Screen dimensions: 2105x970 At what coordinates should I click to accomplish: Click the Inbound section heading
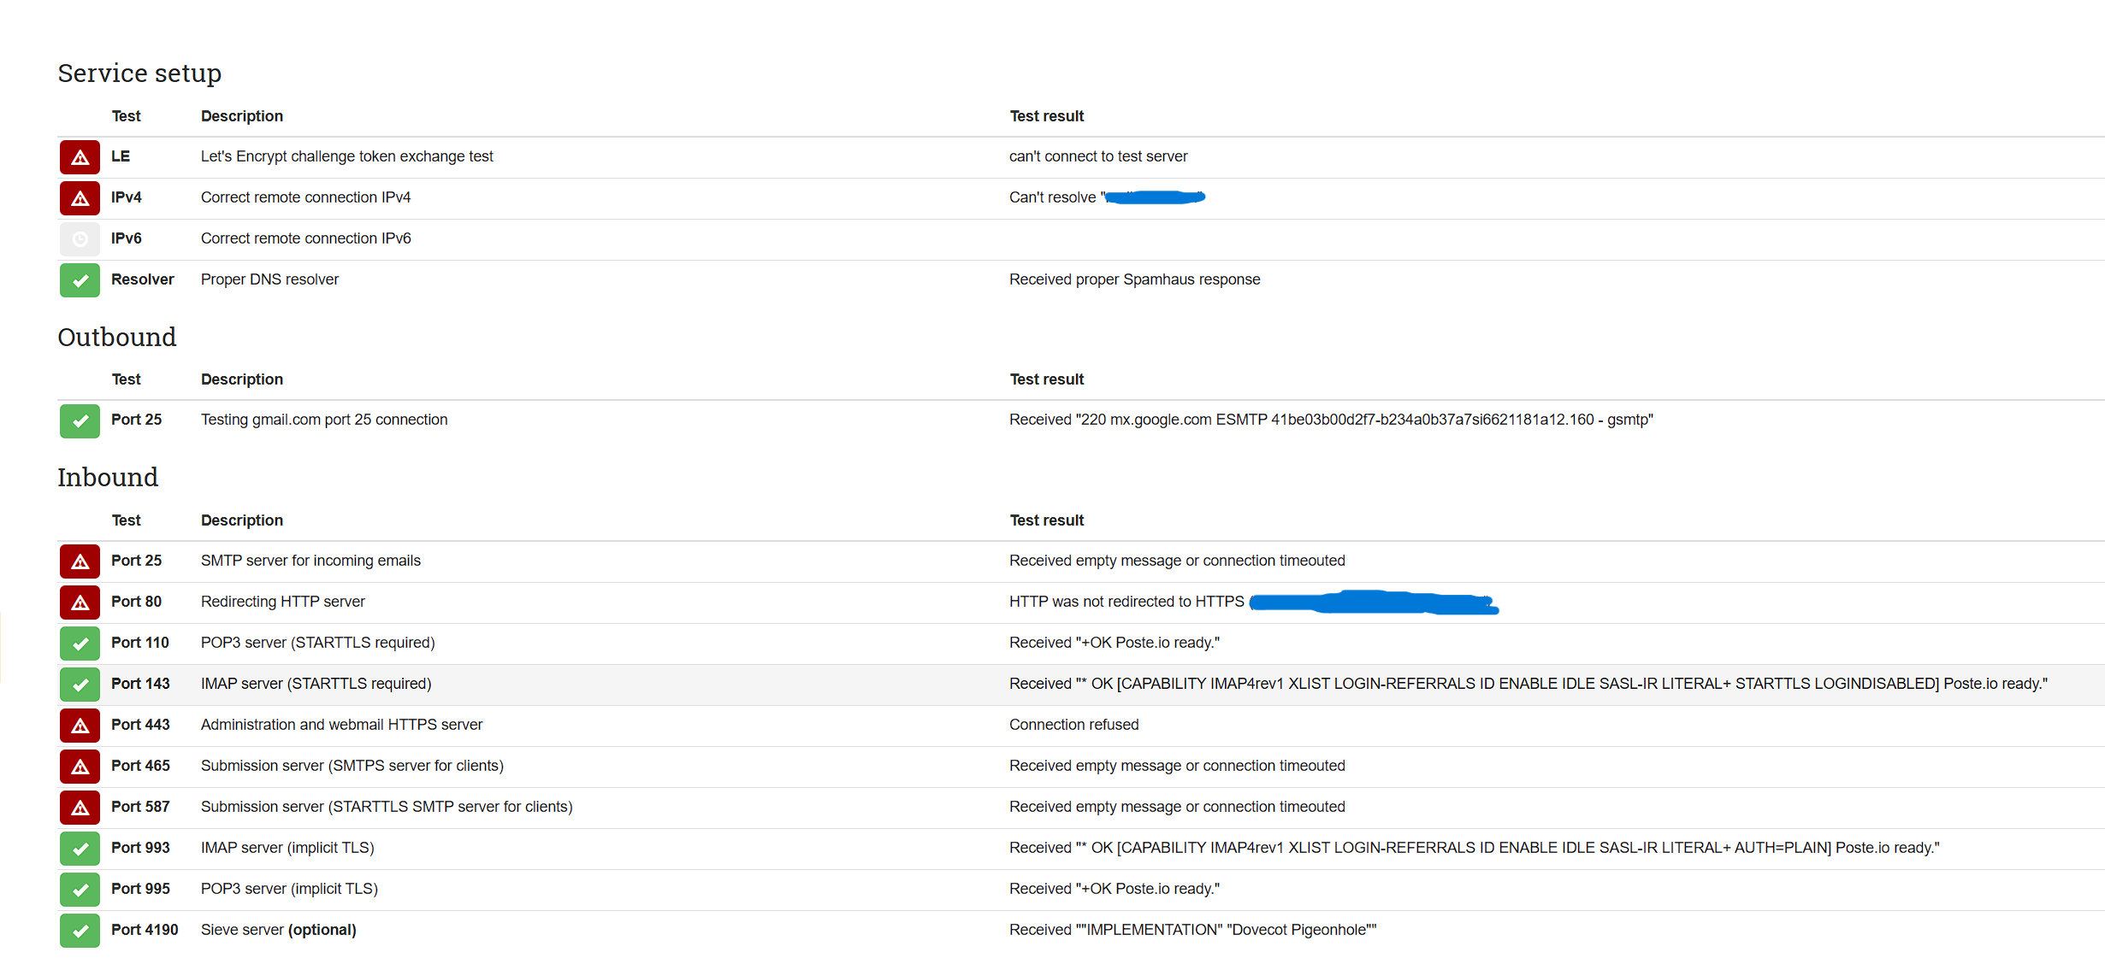pyautogui.click(x=108, y=478)
